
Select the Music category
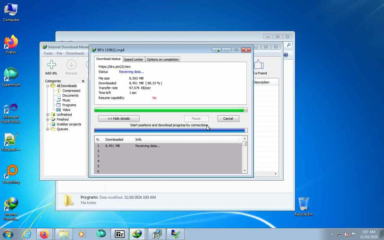pyautogui.click(x=66, y=100)
